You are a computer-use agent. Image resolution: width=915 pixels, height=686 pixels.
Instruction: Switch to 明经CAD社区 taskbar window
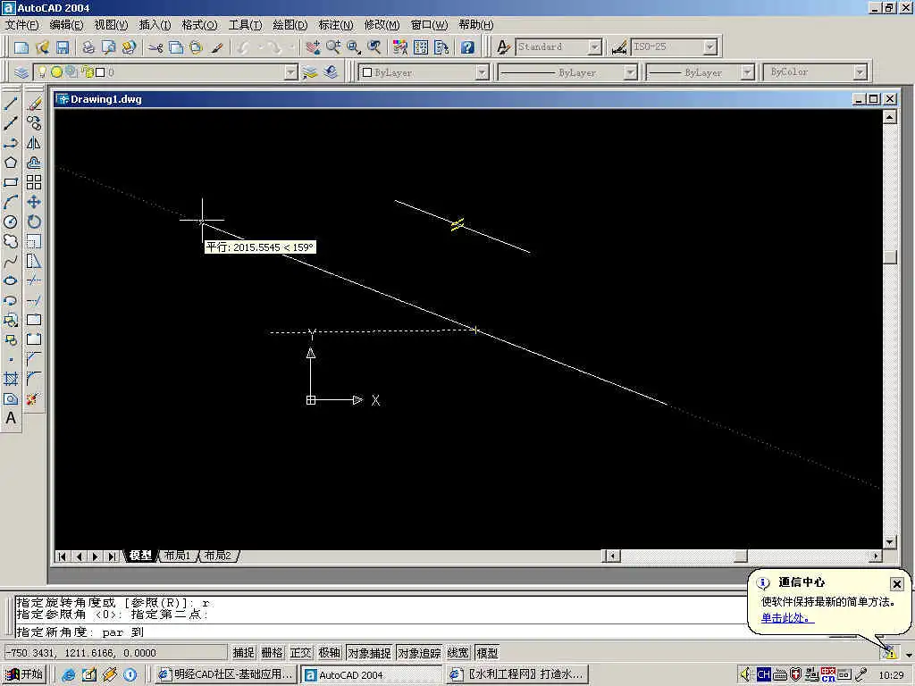point(224,674)
